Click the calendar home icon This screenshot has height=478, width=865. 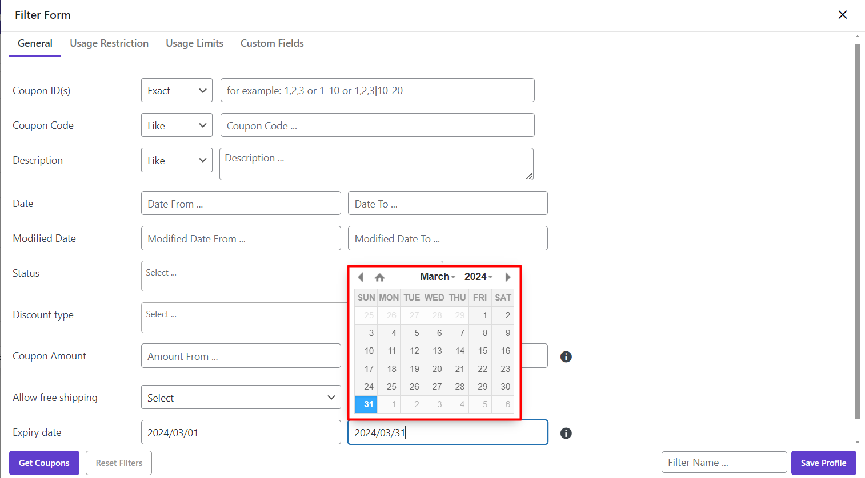click(x=379, y=277)
